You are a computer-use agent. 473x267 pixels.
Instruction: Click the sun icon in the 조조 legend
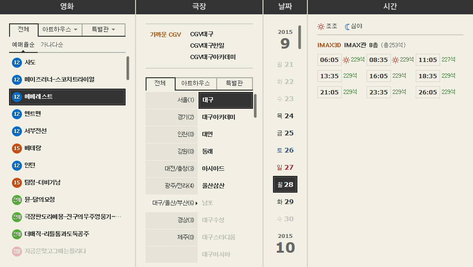click(321, 27)
